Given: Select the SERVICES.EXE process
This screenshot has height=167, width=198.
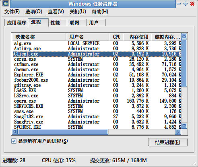Looking at the screenshot, I should coord(97,106).
